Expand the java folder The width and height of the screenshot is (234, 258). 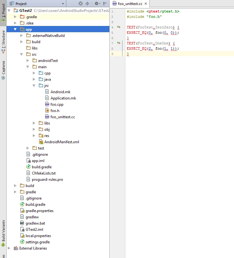[x=34, y=79]
